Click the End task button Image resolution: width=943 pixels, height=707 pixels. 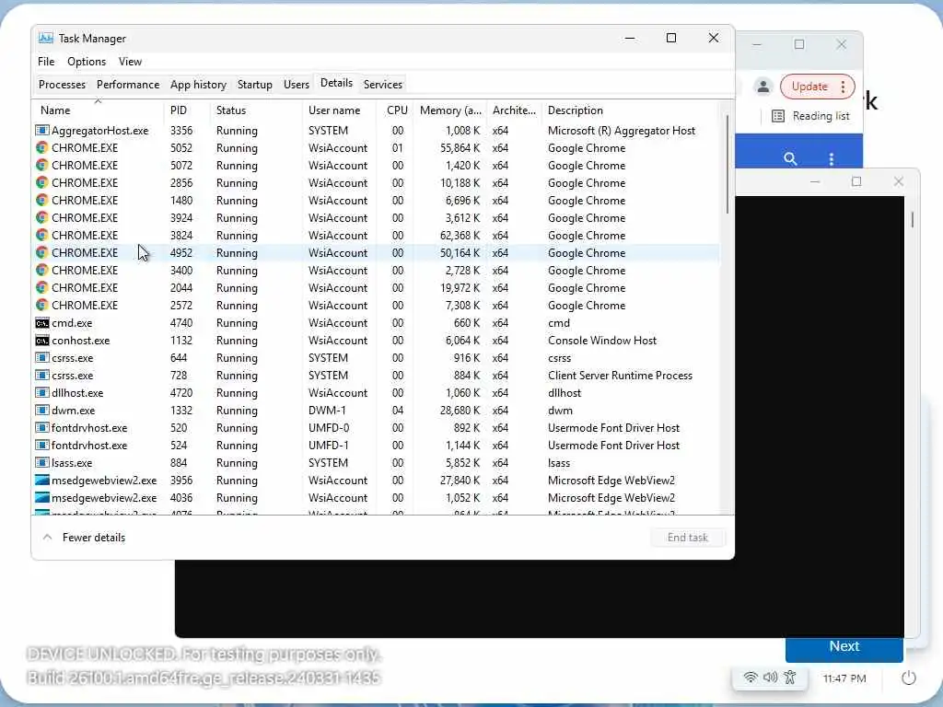687,538
